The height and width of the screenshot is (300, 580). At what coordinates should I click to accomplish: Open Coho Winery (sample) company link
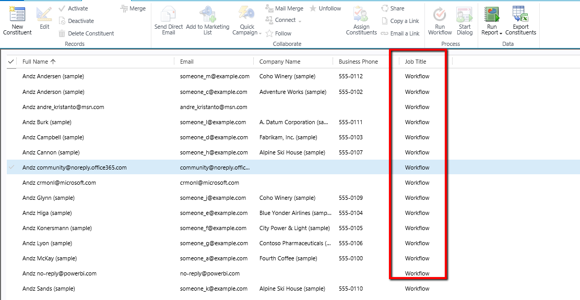pos(287,76)
